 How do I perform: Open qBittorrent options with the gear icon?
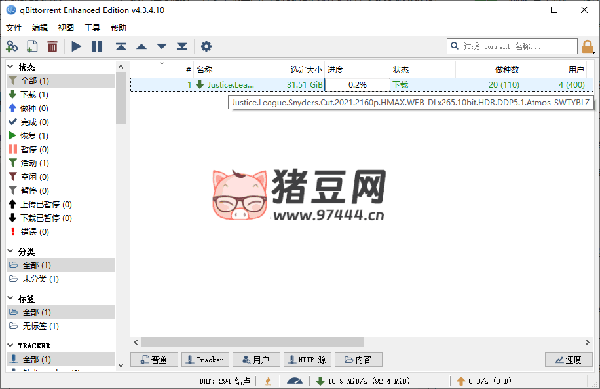click(x=206, y=46)
